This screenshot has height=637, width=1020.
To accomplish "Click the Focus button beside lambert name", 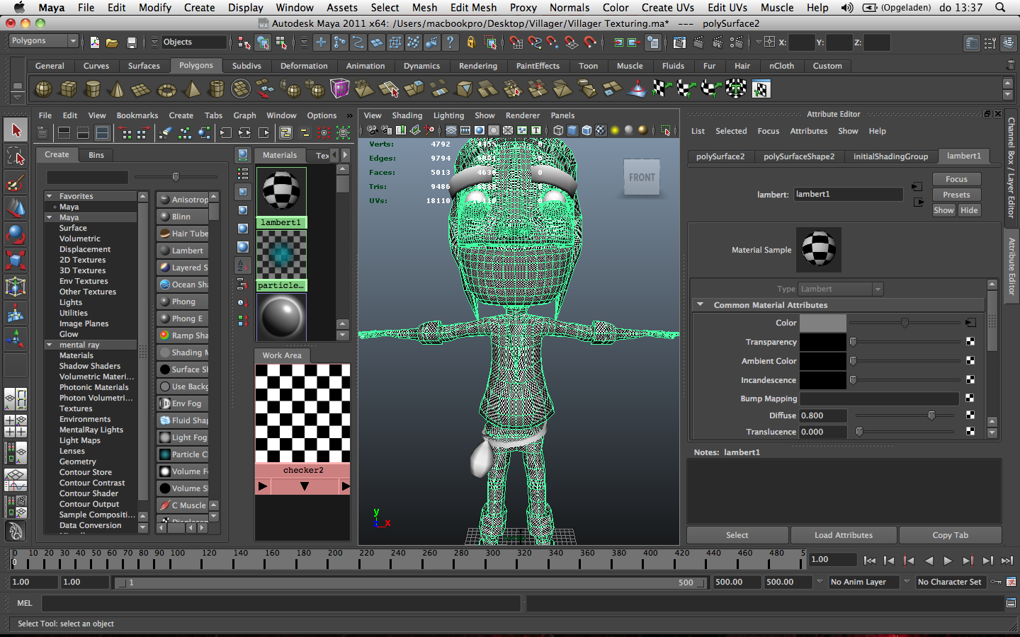I will tap(956, 179).
